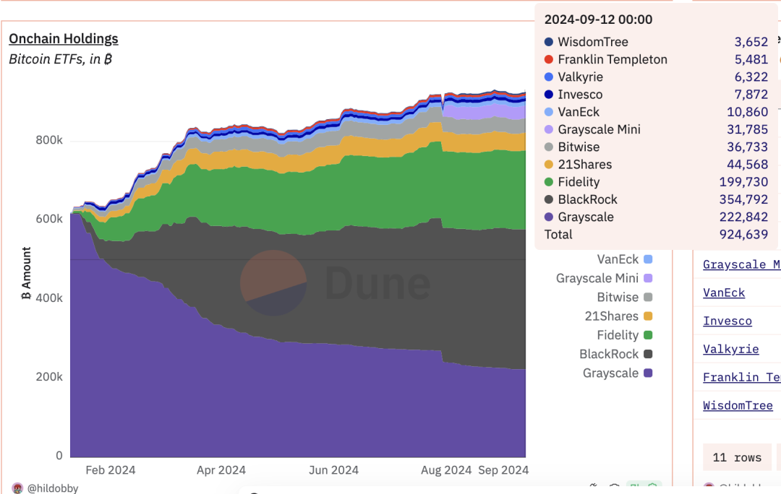Viewport: 781px width, 494px height.
Task: Click the Grayscale purple legend swatch
Action: pos(647,373)
